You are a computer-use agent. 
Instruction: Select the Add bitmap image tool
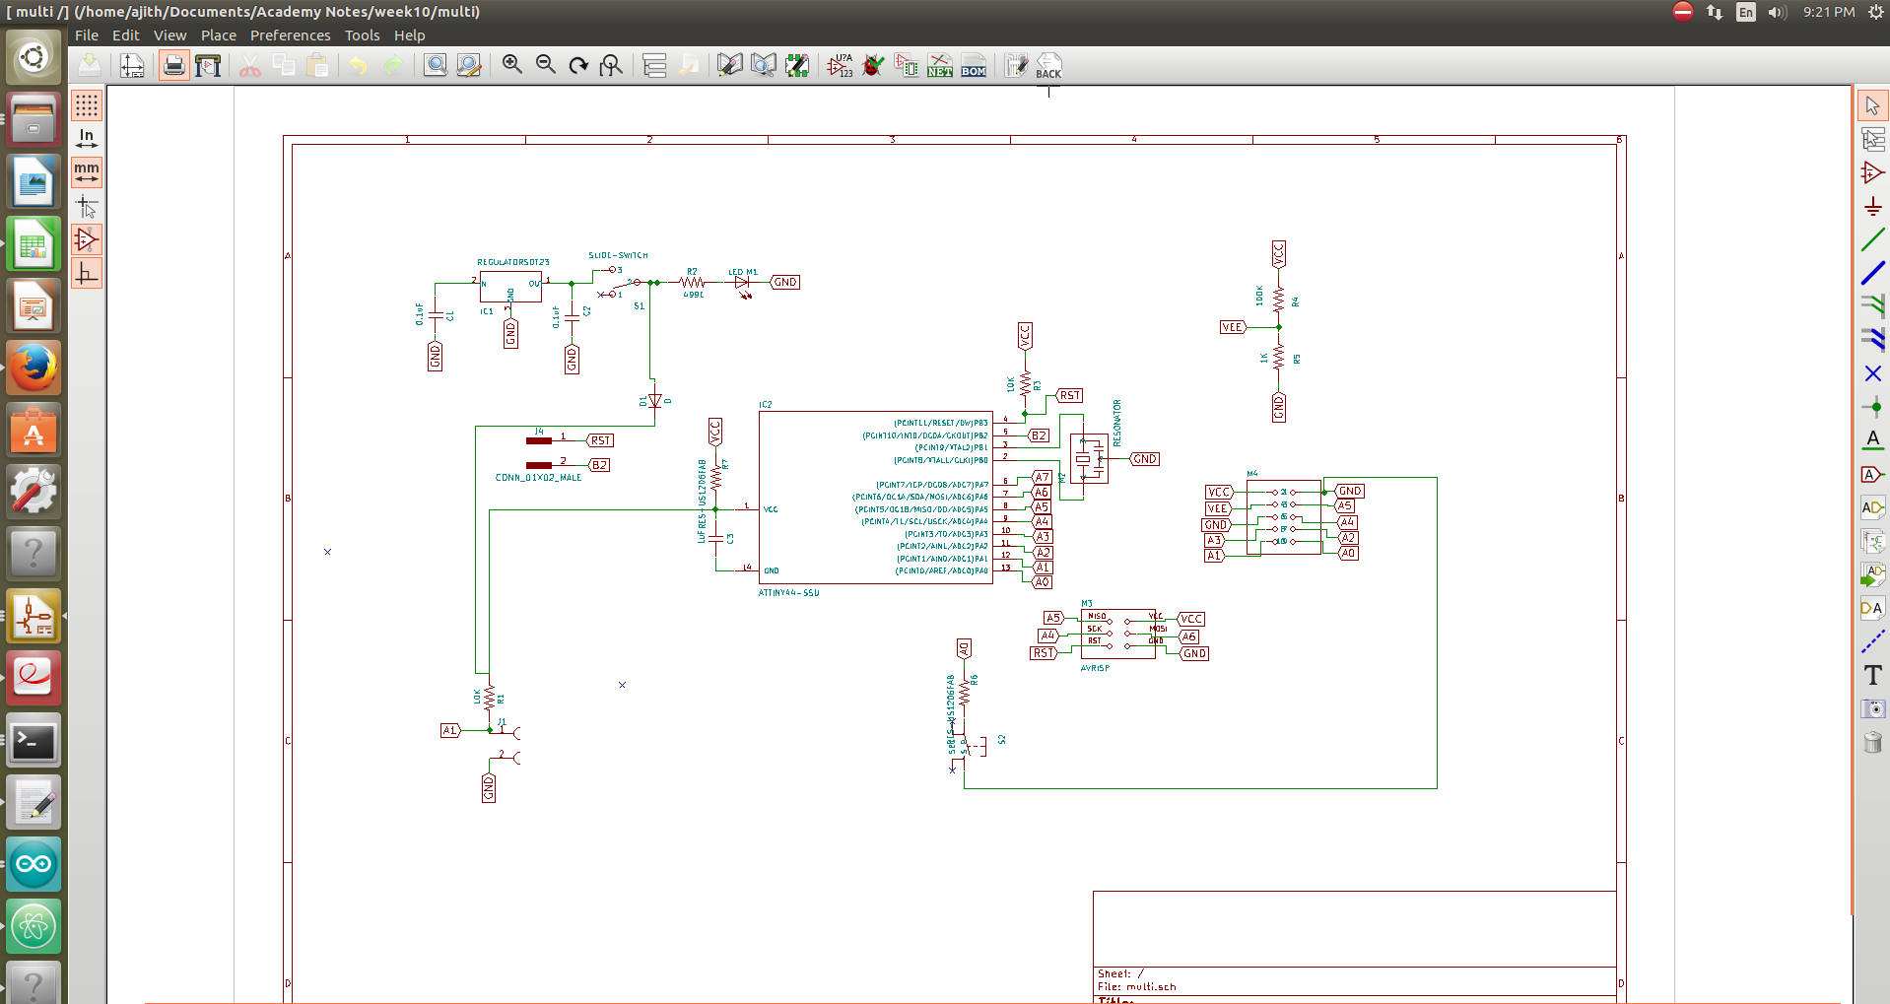click(1873, 708)
